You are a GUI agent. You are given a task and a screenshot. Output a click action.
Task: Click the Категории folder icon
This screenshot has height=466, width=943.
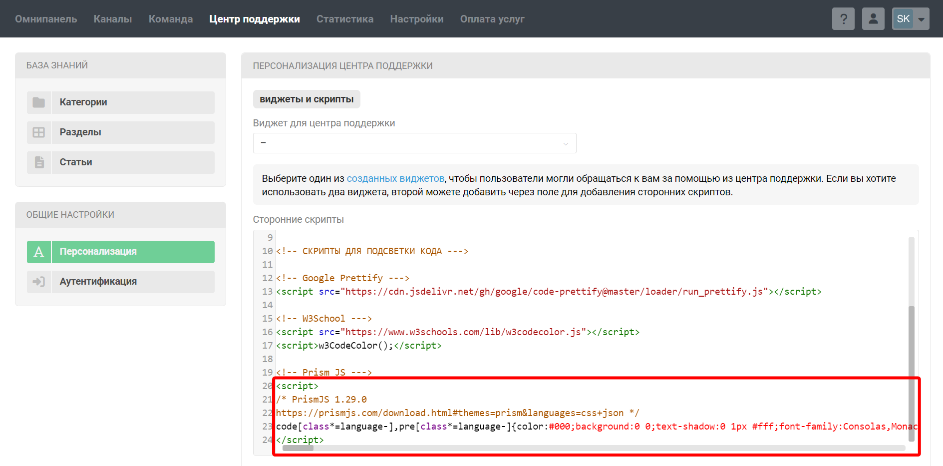coord(39,102)
